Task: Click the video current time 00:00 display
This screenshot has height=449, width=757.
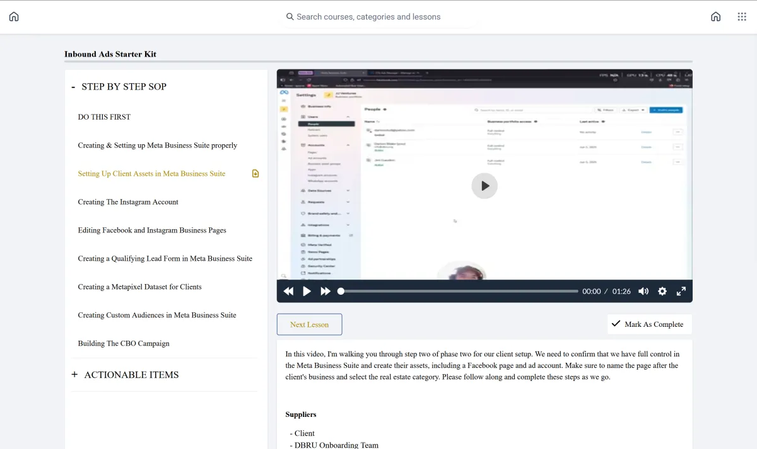Action: [592, 292]
